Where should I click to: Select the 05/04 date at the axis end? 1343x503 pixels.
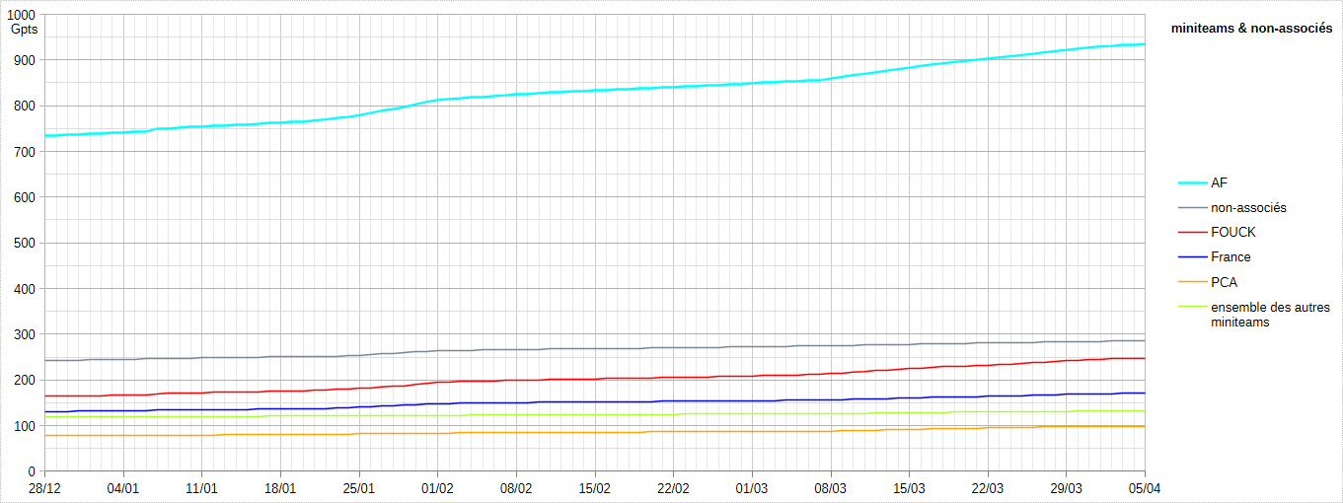coord(1145,488)
